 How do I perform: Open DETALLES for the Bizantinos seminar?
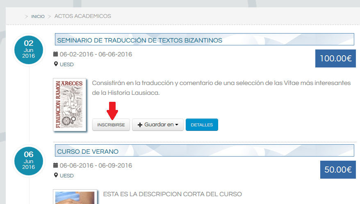pos(202,125)
